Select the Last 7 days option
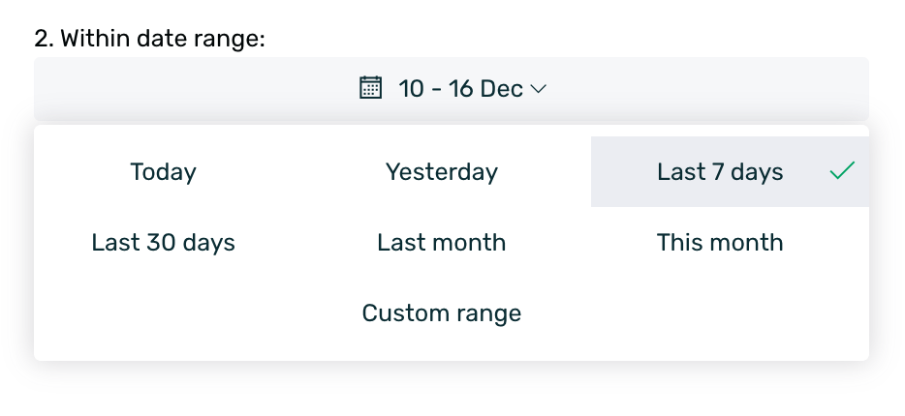This screenshot has width=905, height=416. (x=720, y=172)
